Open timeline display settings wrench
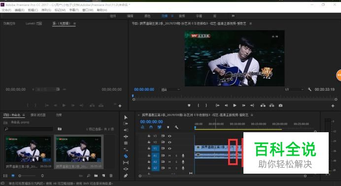Viewport: 341px width, 186px height. pos(176,127)
